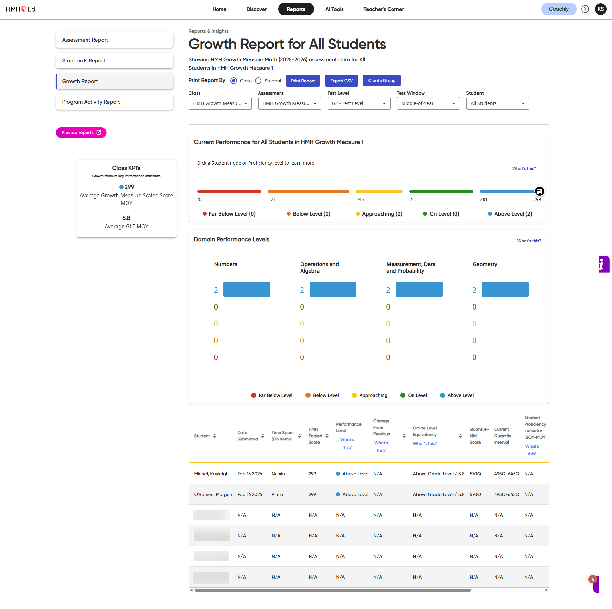The width and height of the screenshot is (612, 609).
Task: Sort the table by Time Spent
Action: click(300, 436)
